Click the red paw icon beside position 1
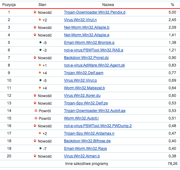This screenshot has height=170, width=180. pos(35,12)
